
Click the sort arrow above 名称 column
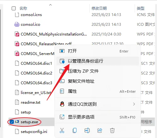[51, 5]
